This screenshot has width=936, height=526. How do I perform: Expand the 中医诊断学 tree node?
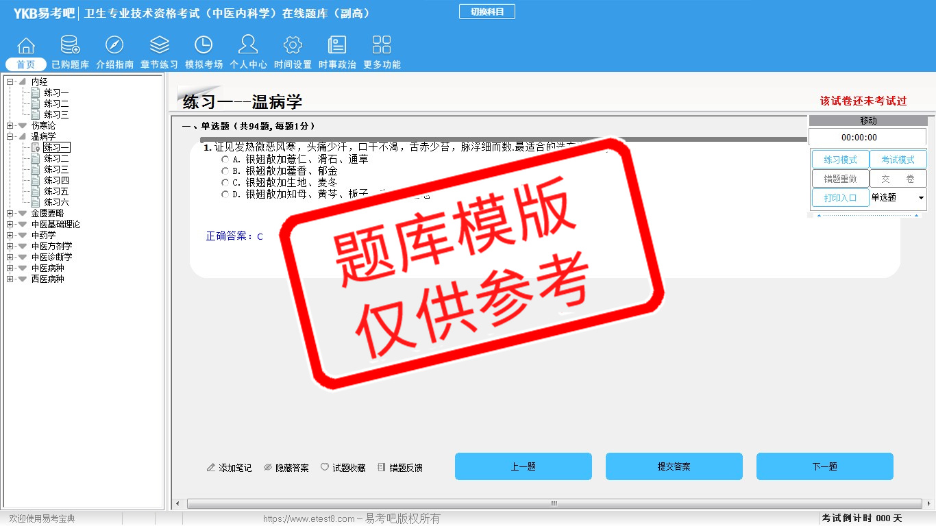tap(10, 258)
